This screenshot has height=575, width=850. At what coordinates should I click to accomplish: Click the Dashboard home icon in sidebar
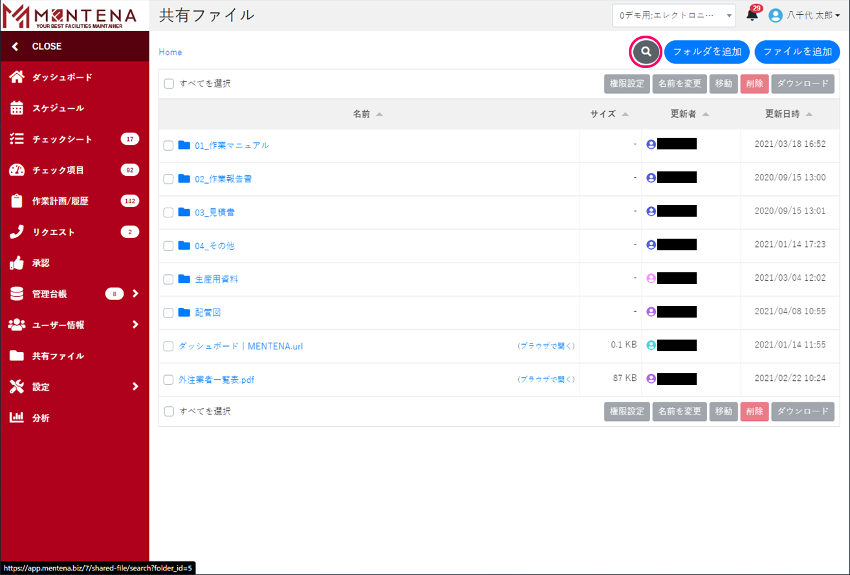[x=17, y=78]
